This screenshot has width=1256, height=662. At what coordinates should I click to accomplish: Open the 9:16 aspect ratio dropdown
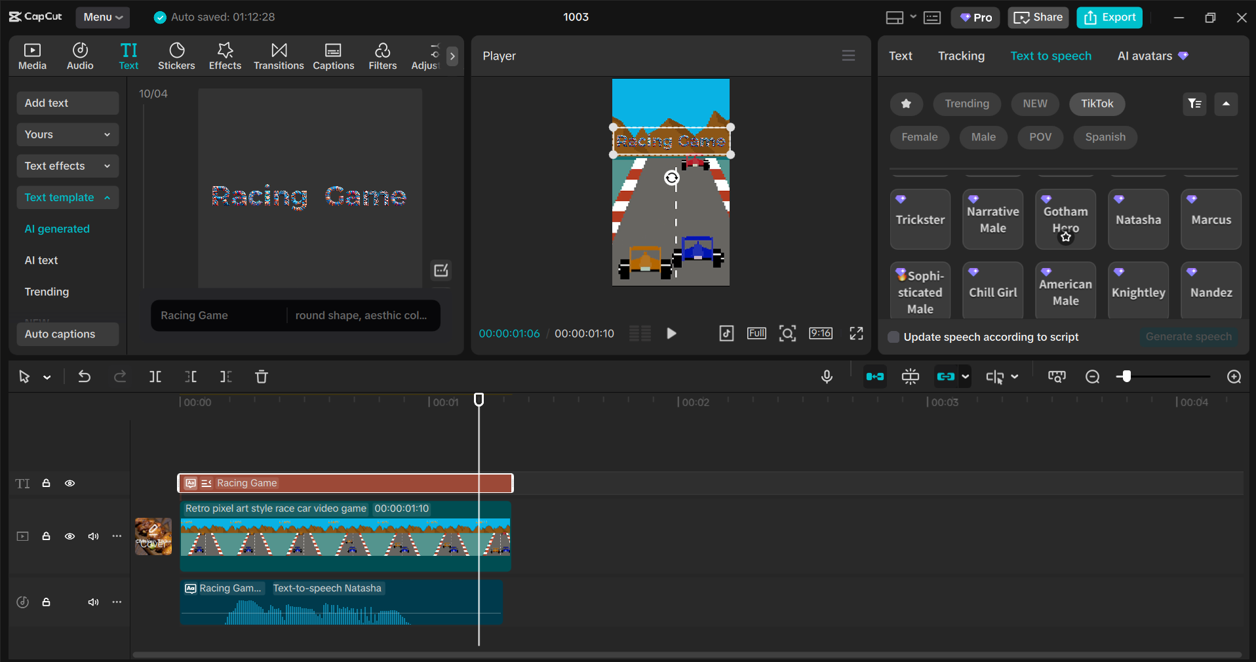821,334
